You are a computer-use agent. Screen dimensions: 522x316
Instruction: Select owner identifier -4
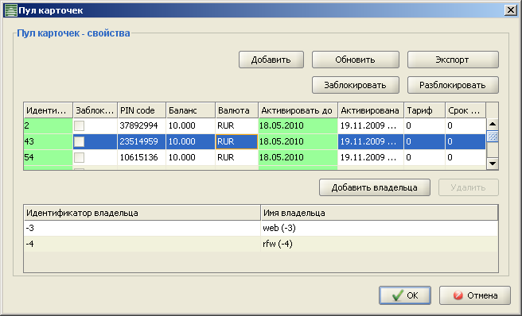pos(142,245)
